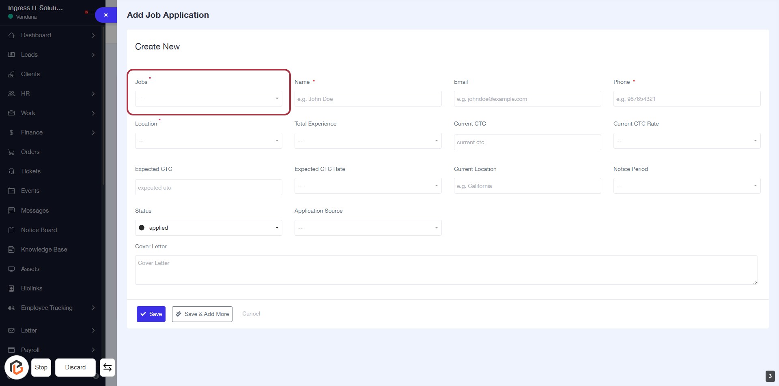Click the swap arrows icon beside Discard
Image resolution: width=779 pixels, height=386 pixels.
tap(108, 367)
